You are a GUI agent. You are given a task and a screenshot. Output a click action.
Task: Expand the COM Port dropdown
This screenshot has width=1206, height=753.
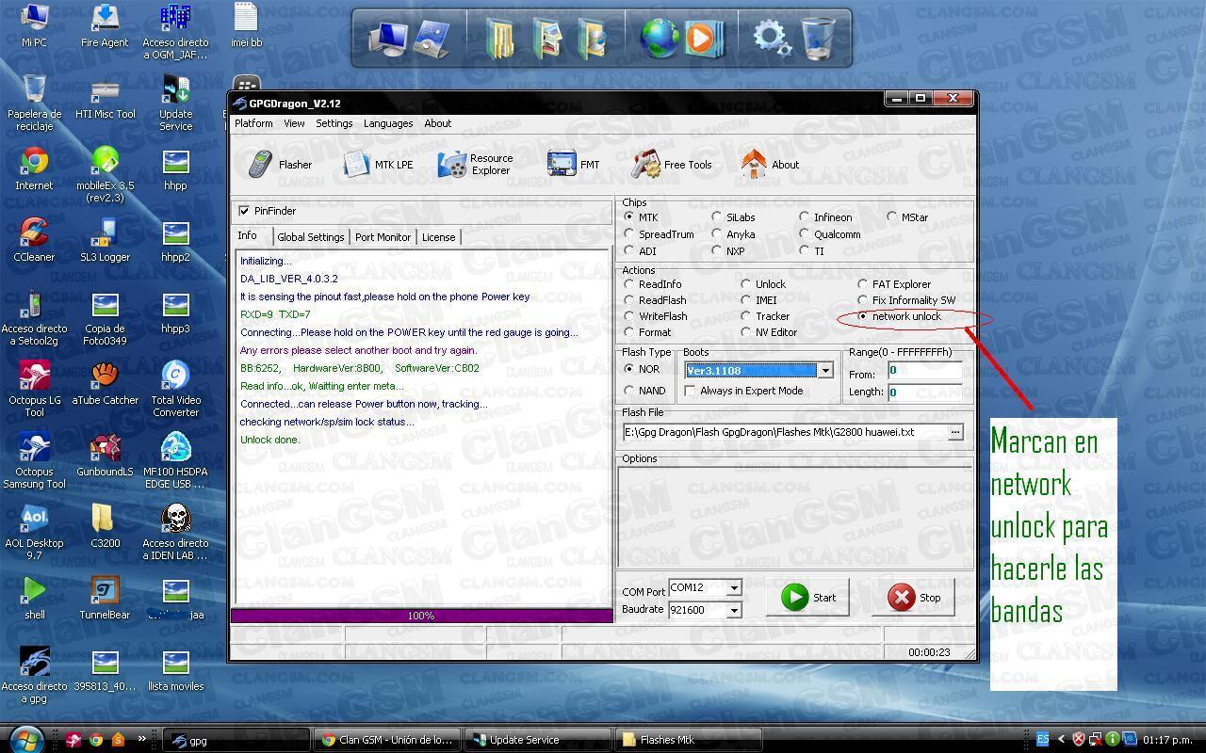pos(734,588)
